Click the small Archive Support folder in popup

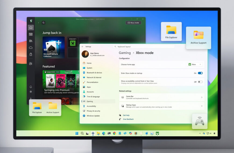click(53, 108)
